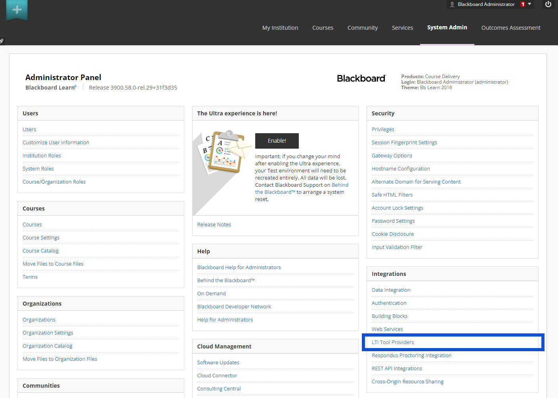Open the On Demand link
Image resolution: width=558 pixels, height=398 pixels.
point(211,294)
